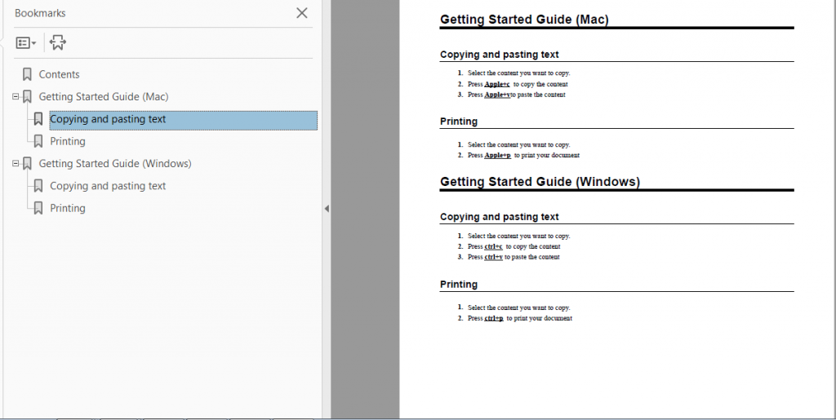Click bookmark icon for Printing under Windows guide
The height and width of the screenshot is (420, 836).
tap(38, 208)
